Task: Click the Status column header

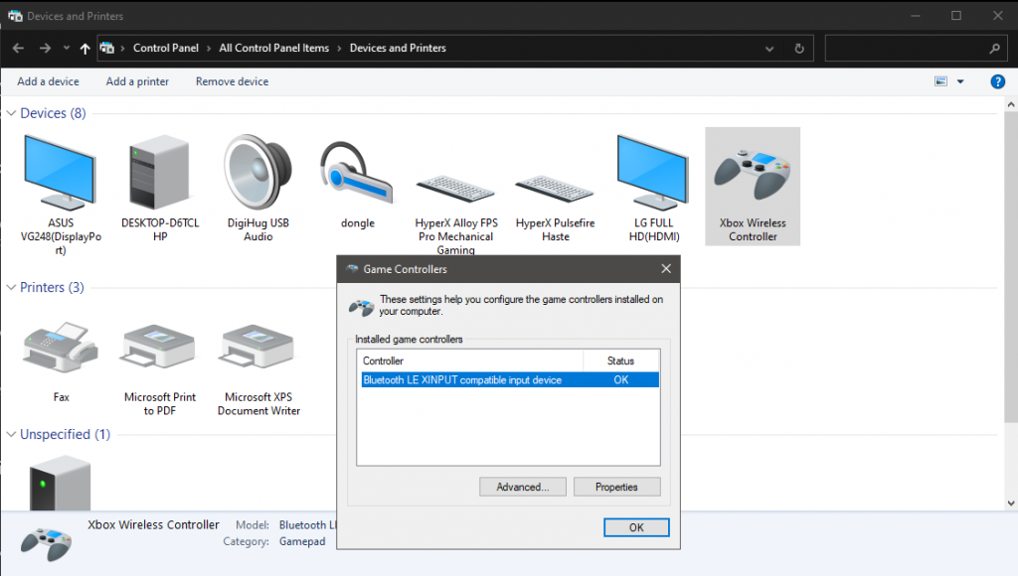Action: 620,360
